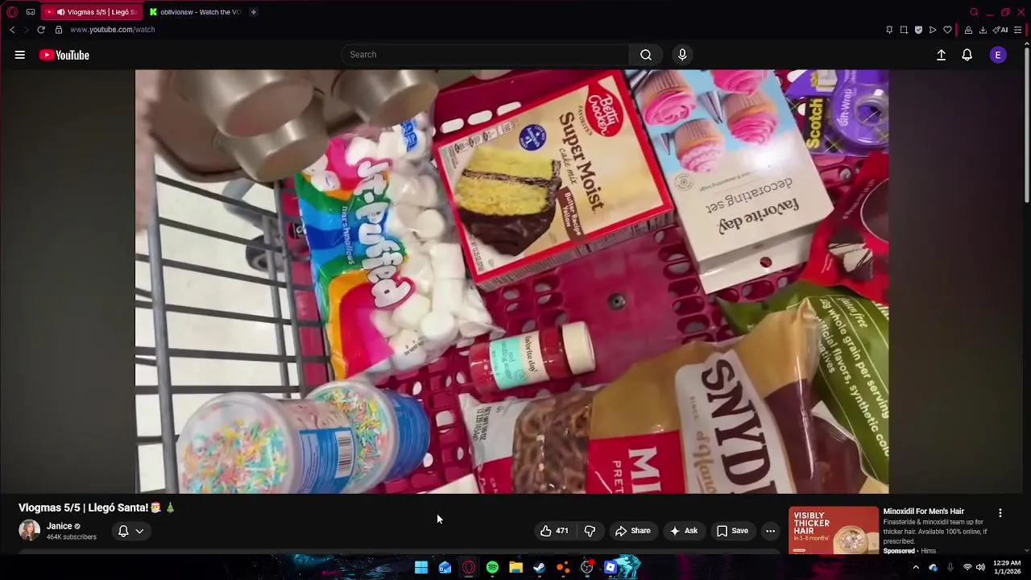1031x580 pixels.
Task: Open more actions ellipsis below the video
Action: pos(770,531)
